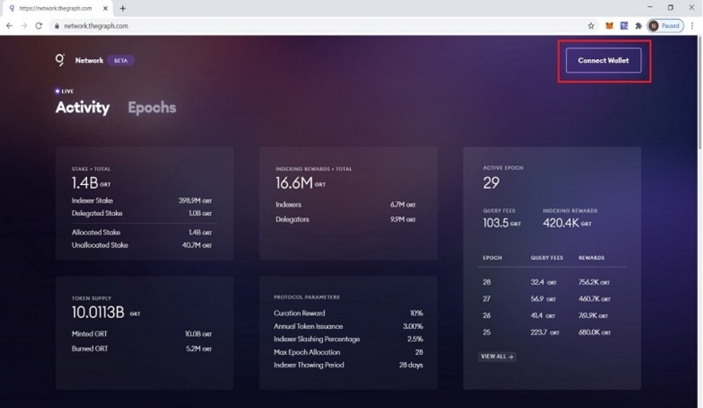703x408 pixels.
Task: Bookmark this page with the star icon
Action: click(591, 26)
